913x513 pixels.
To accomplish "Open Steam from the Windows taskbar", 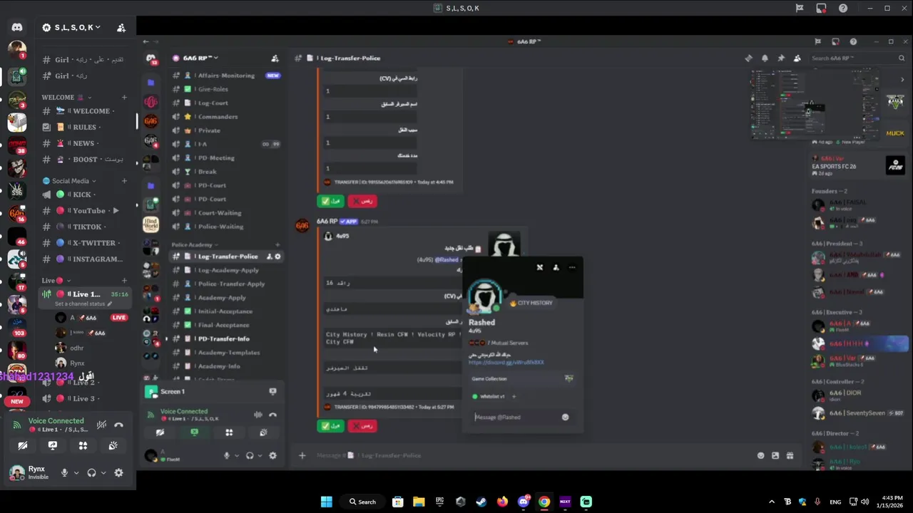I will [x=481, y=502].
